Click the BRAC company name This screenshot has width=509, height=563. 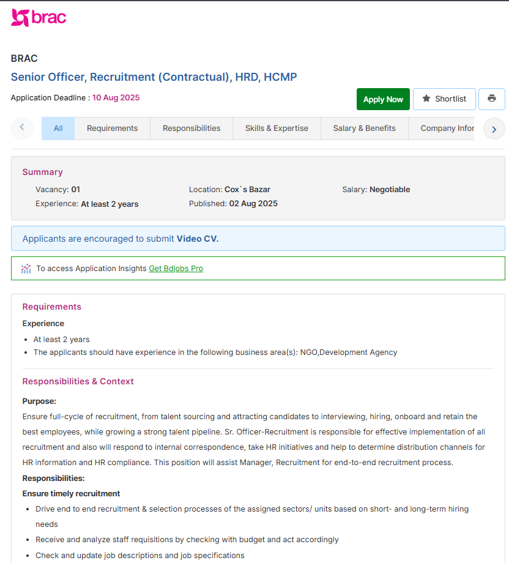pyautogui.click(x=24, y=58)
